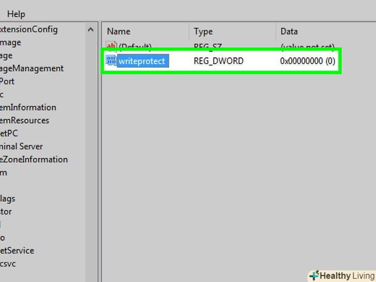Click the Type column header

pyautogui.click(x=203, y=32)
